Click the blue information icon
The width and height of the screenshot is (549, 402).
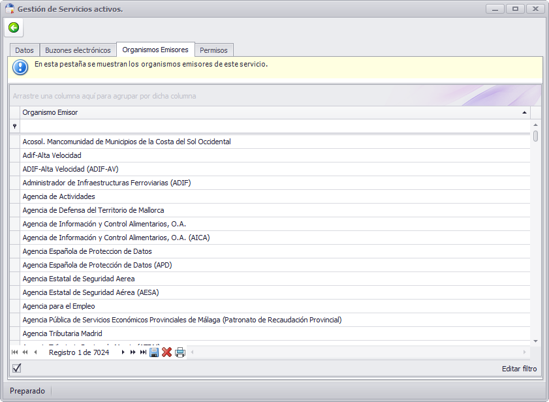coord(20,67)
